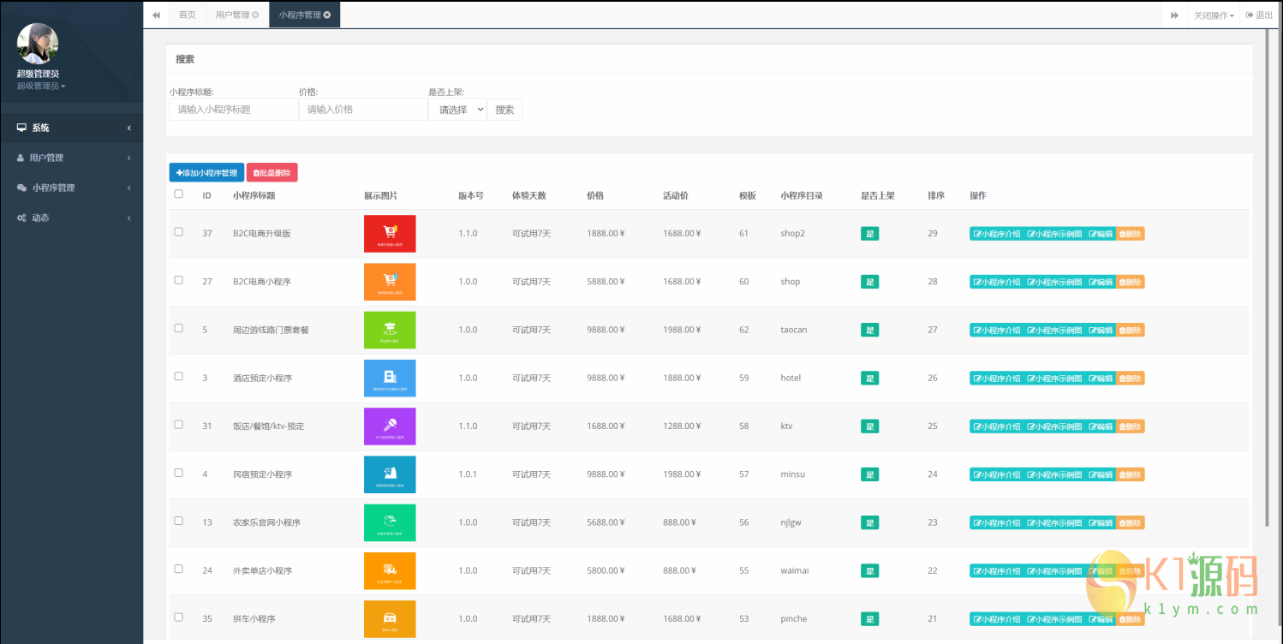This screenshot has height=644, width=1283.
Task: Open the red B2C电商升级版 display image
Action: (390, 233)
